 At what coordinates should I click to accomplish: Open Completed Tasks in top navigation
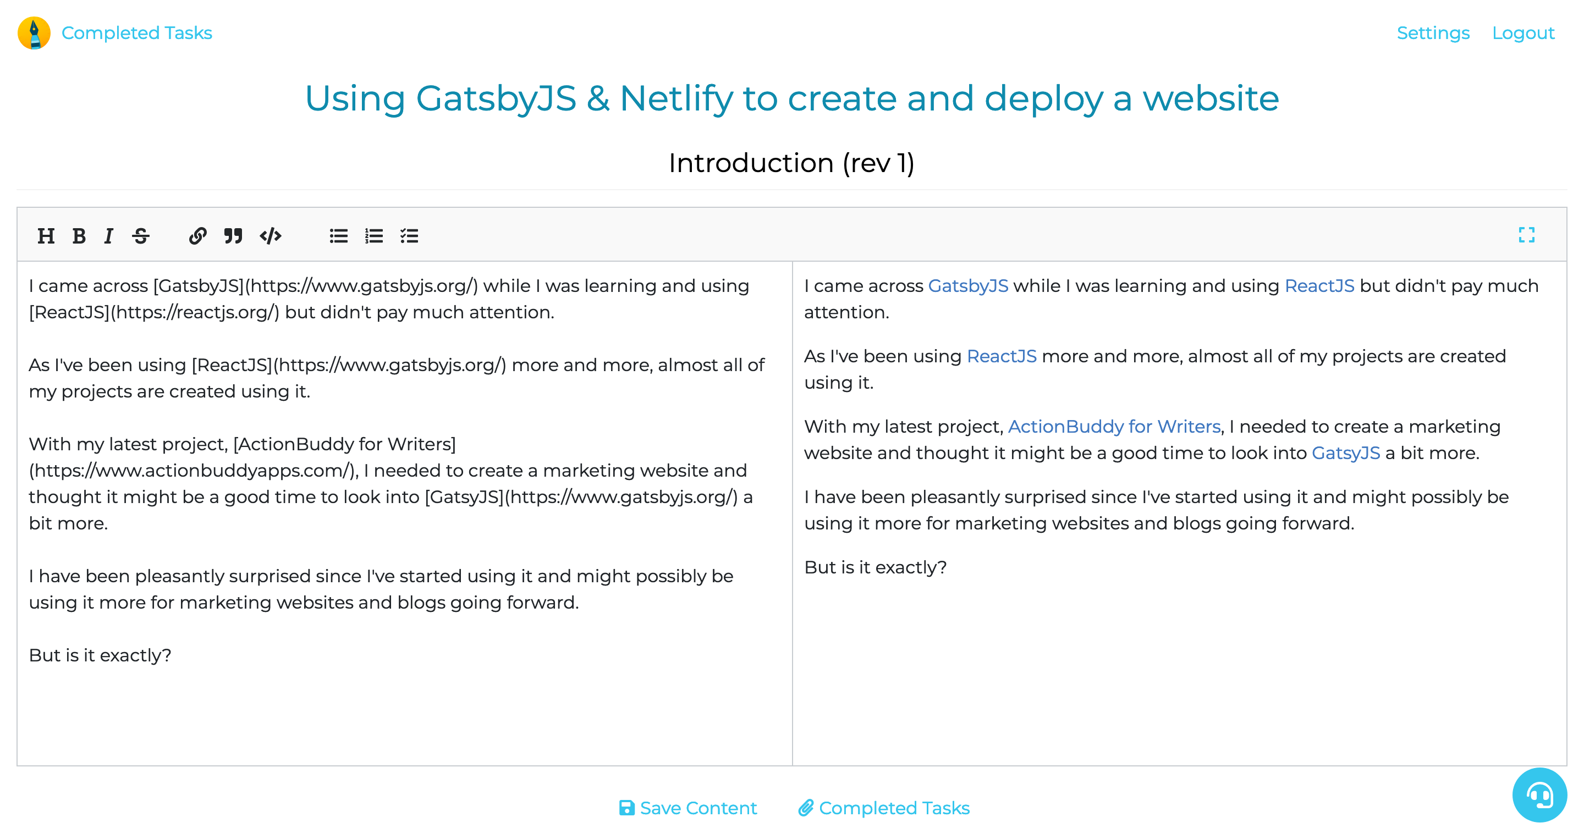click(136, 33)
